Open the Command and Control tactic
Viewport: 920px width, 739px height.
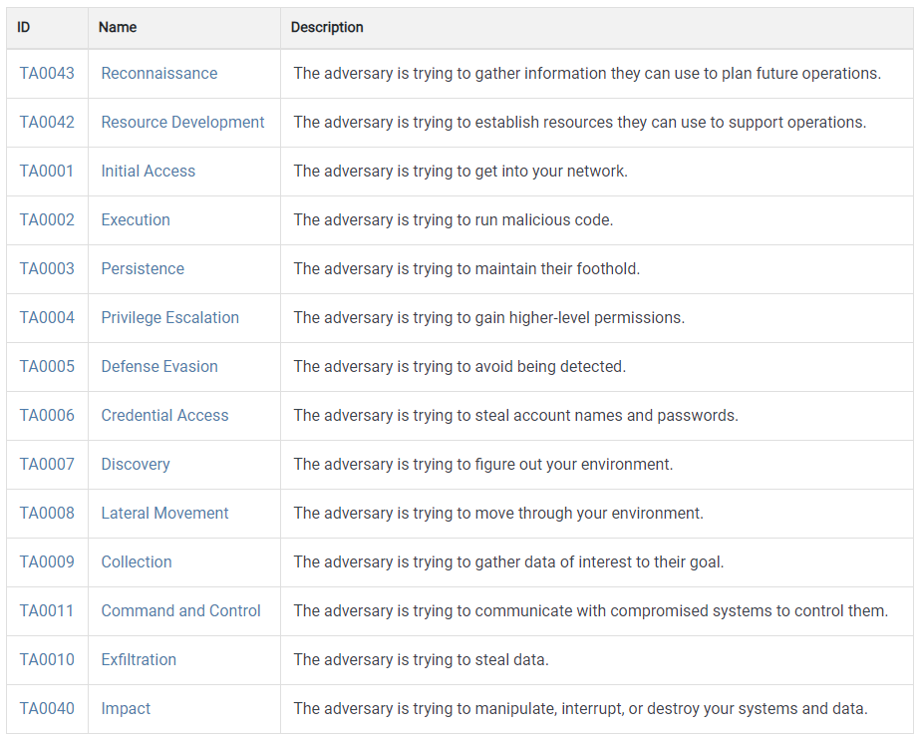180,610
